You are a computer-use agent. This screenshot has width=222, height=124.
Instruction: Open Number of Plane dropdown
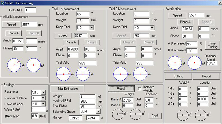(43, 98)
